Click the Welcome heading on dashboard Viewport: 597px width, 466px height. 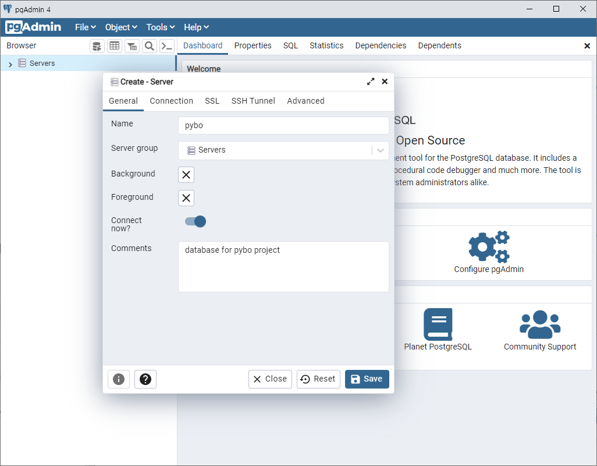[204, 69]
